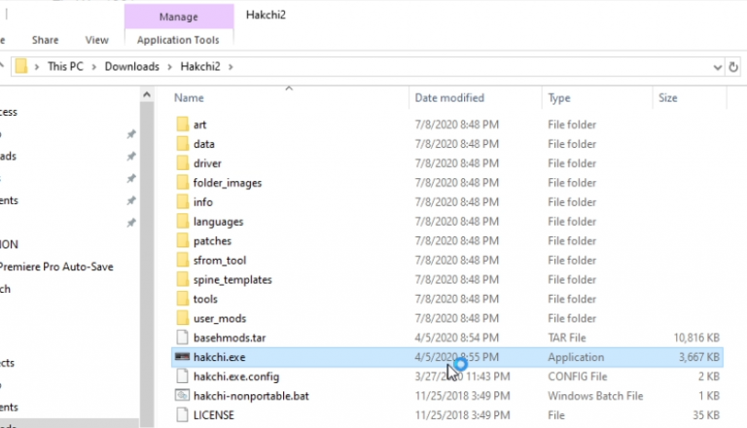Sort files by the Name column header
The image size is (747, 428).
[x=190, y=98]
